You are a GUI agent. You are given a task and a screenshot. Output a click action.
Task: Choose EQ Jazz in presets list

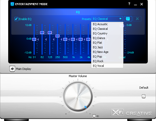[x=98, y=47]
